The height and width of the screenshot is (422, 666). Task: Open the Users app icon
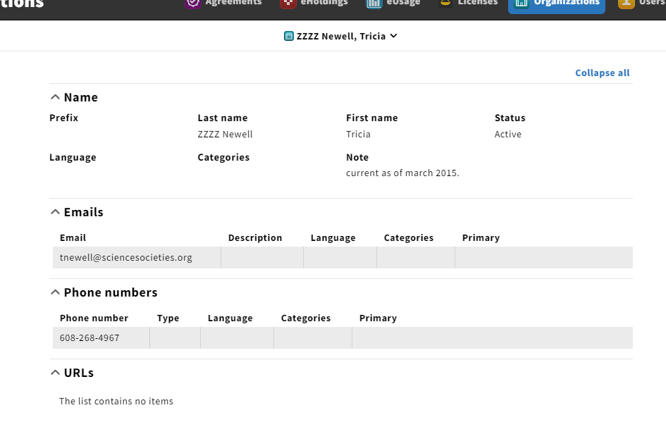(x=626, y=3)
